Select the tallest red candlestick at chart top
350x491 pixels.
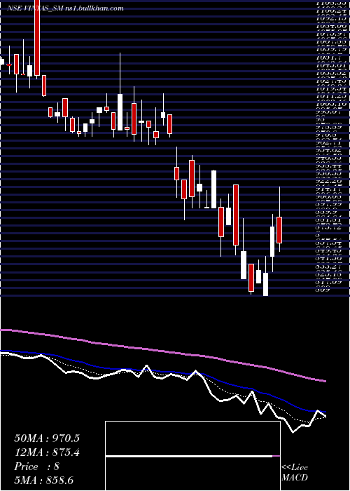37,39
